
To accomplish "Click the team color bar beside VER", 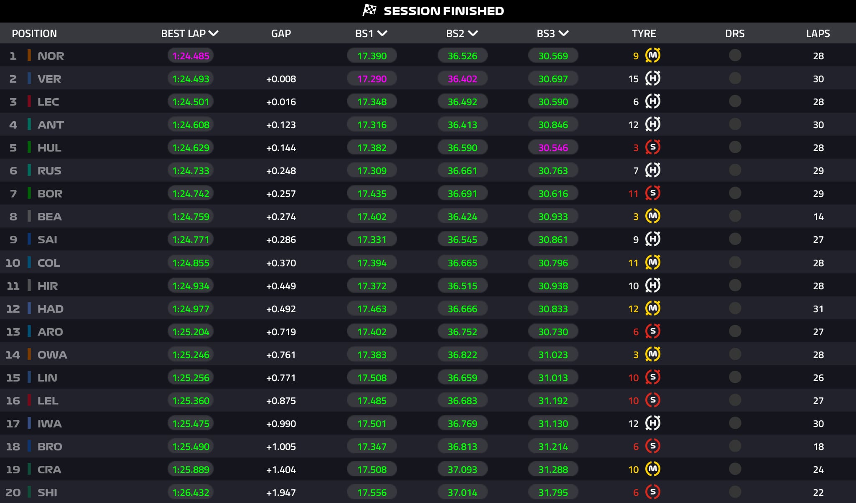I will click(29, 78).
